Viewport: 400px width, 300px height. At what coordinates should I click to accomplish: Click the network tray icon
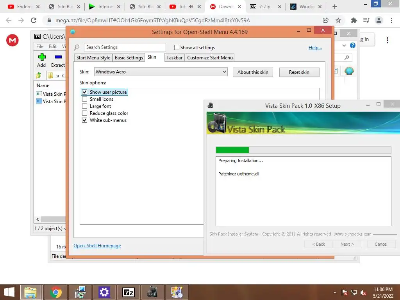tap(354, 293)
